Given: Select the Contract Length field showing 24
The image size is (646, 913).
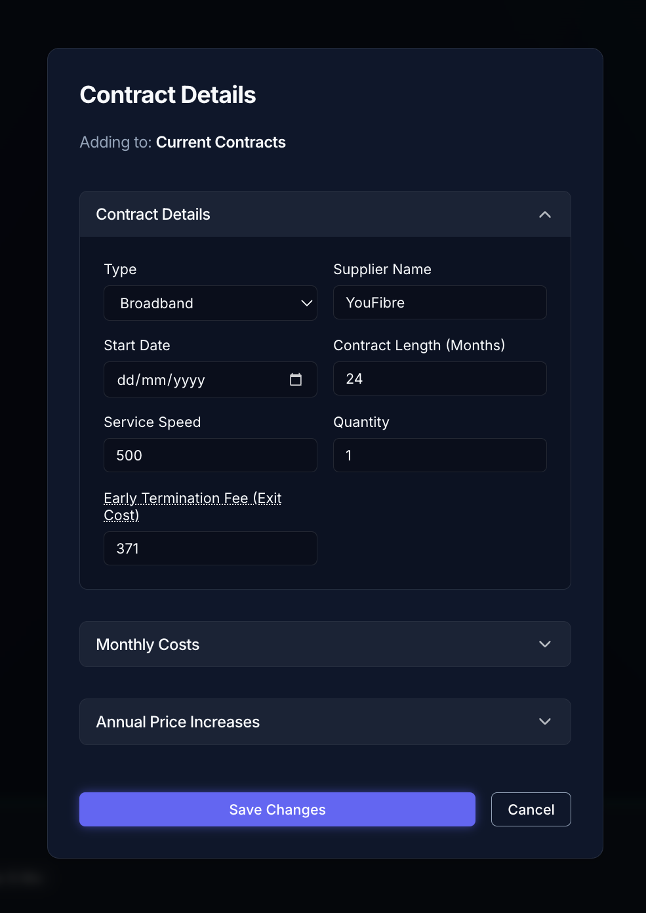Looking at the screenshot, I should click(439, 378).
